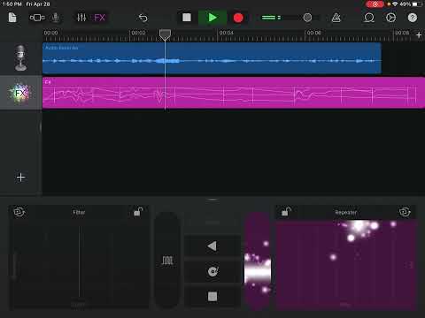This screenshot has width=425, height=318.
Task: Select the magenta FX region
Action: click(234, 93)
